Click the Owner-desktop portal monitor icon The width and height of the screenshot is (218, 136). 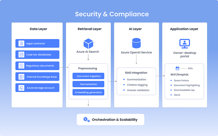point(184,43)
